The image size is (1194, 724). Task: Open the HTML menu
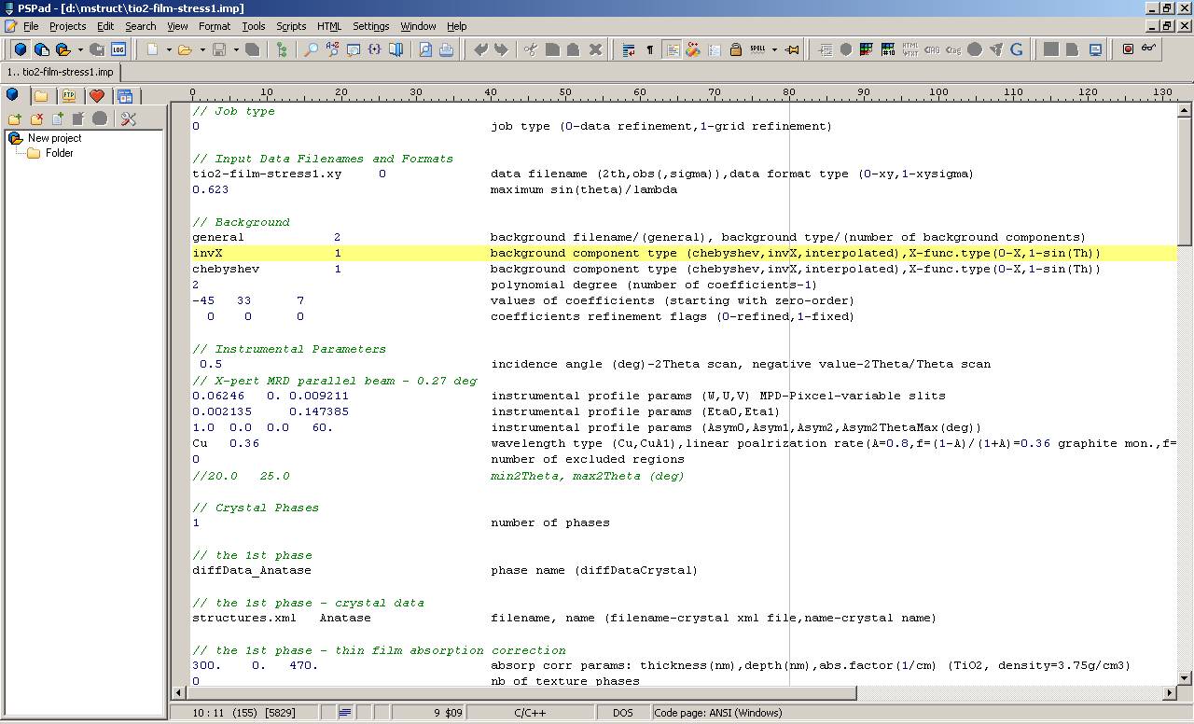329,26
